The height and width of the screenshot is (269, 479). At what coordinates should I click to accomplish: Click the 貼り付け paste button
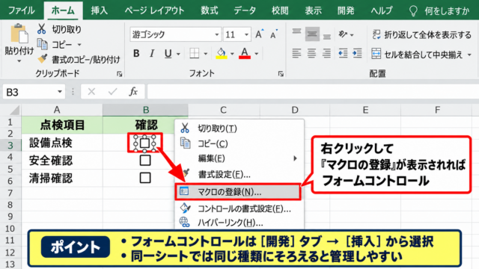pos(19,43)
